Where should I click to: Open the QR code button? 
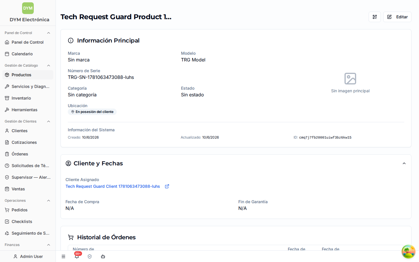click(375, 17)
